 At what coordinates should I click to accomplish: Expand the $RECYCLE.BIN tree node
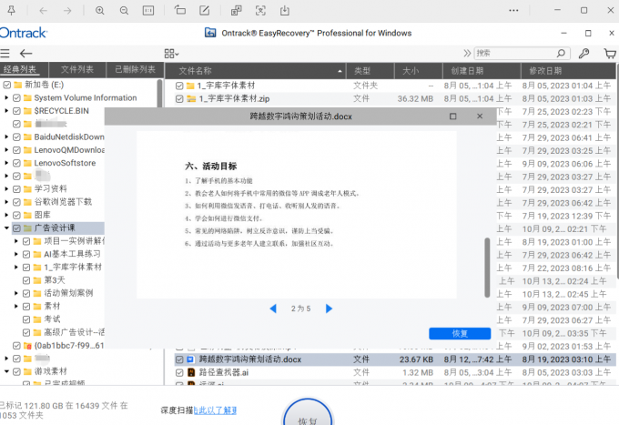[x=6, y=110]
